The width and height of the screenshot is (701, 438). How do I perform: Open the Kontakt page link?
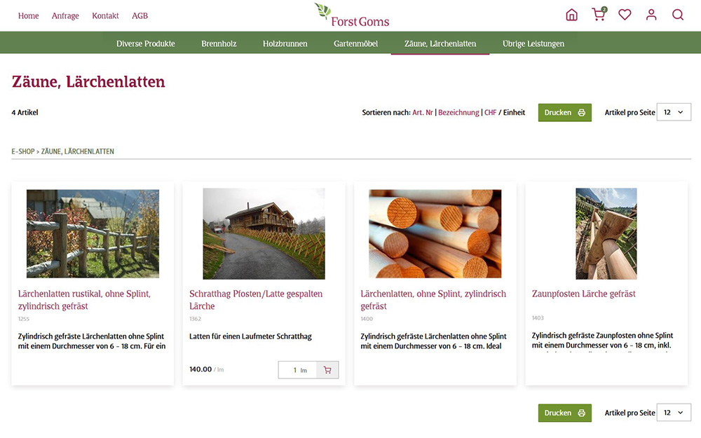pos(105,15)
